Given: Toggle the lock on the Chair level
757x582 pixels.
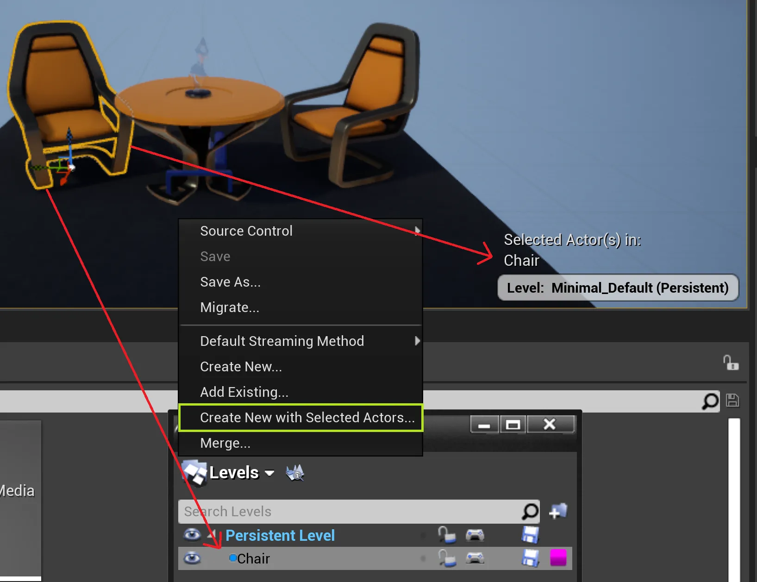Looking at the screenshot, I should click(x=446, y=558).
